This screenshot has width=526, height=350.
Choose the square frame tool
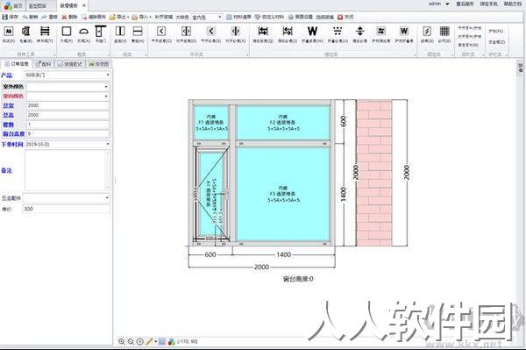pos(67,32)
